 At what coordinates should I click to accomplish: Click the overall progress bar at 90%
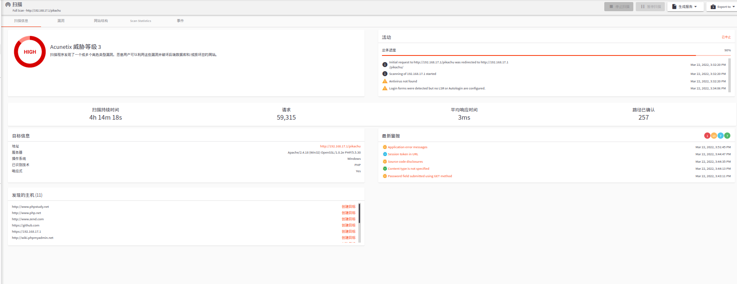pyautogui.click(x=556, y=55)
